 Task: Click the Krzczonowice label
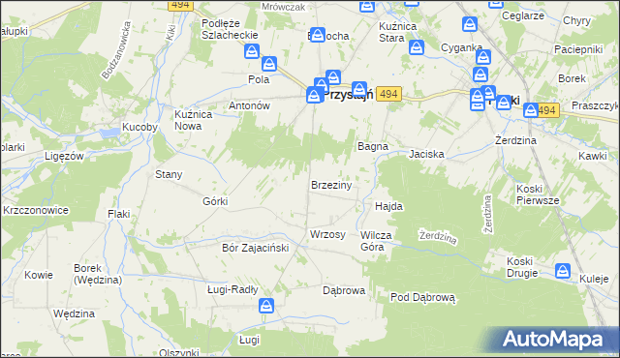36,210
